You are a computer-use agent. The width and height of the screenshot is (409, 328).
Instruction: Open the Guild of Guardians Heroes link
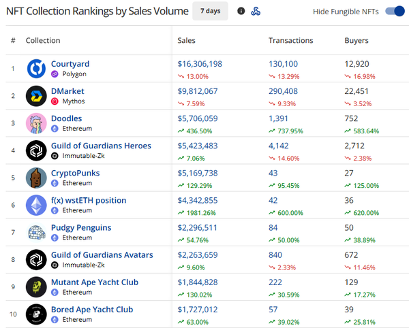tap(101, 146)
